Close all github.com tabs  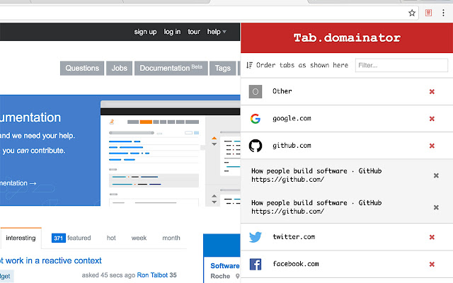432,146
